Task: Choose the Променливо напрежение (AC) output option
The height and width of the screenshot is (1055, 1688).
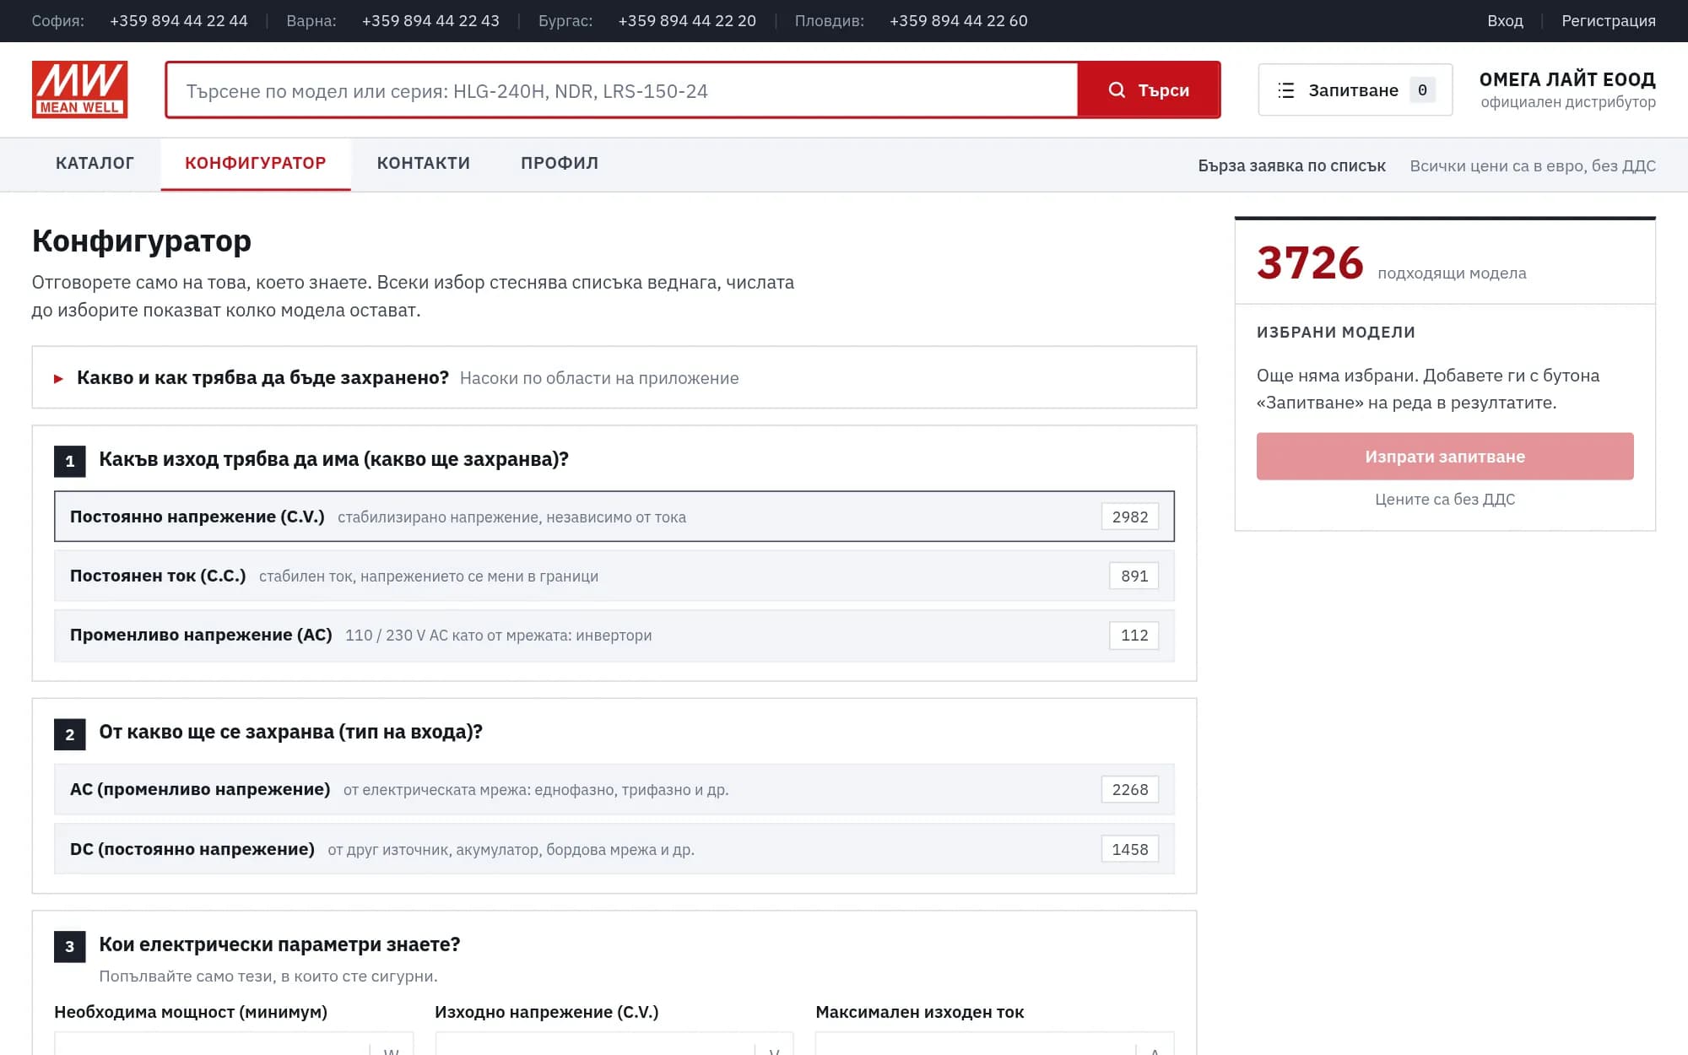Action: coord(614,635)
